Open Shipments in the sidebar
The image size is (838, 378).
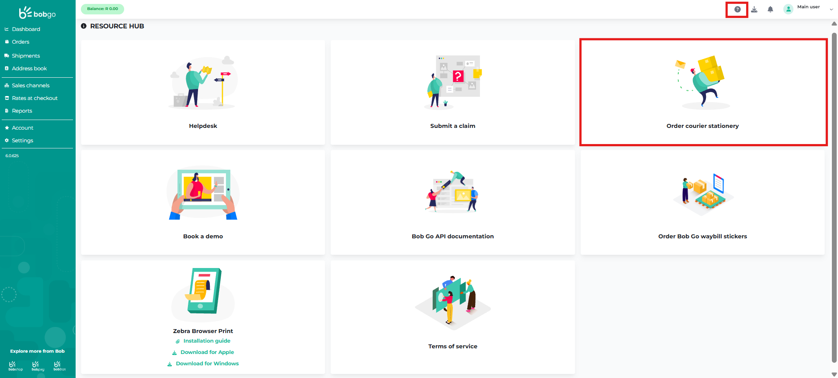pyautogui.click(x=26, y=56)
